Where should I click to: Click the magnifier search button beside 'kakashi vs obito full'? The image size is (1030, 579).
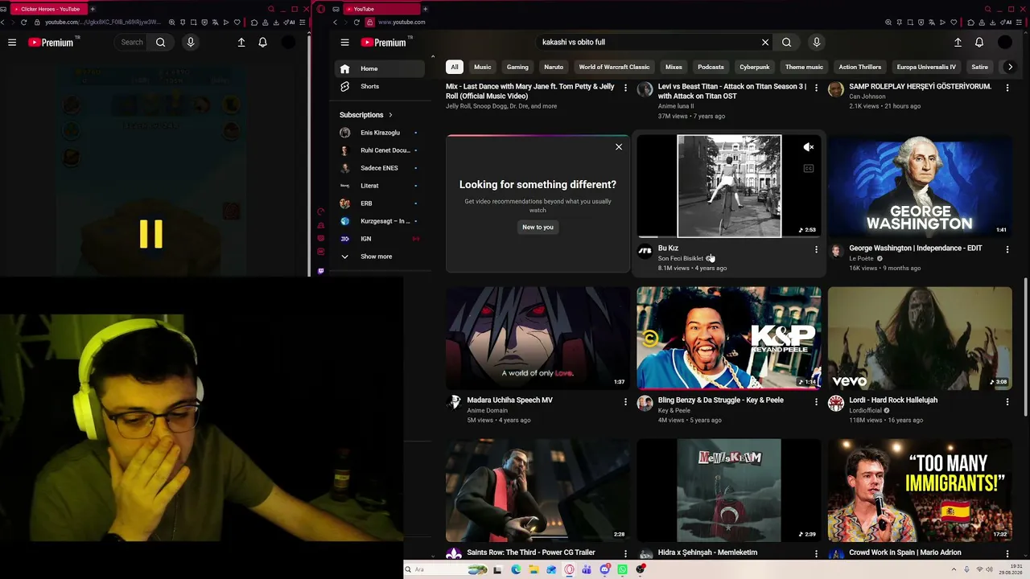(787, 43)
